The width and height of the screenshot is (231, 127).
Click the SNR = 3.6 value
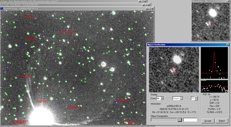[x=214, y=103]
